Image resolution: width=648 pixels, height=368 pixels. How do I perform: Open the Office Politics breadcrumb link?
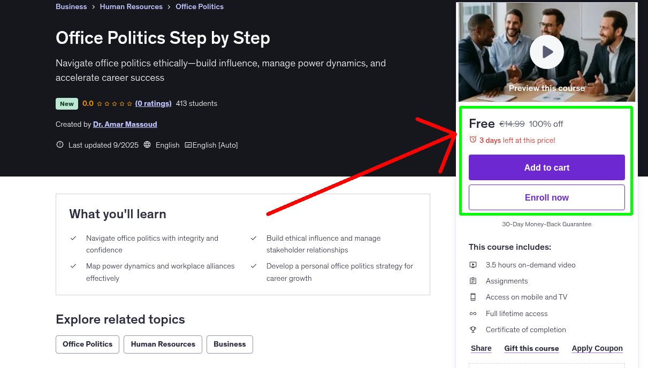(x=200, y=6)
